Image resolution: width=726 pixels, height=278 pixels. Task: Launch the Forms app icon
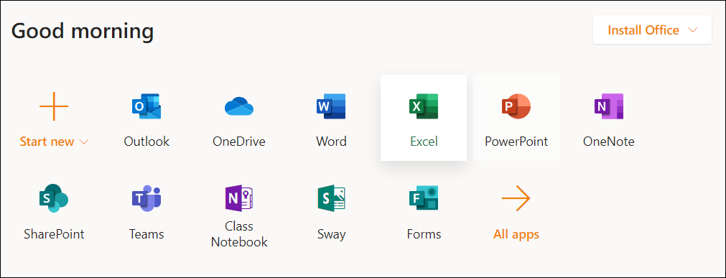424,198
